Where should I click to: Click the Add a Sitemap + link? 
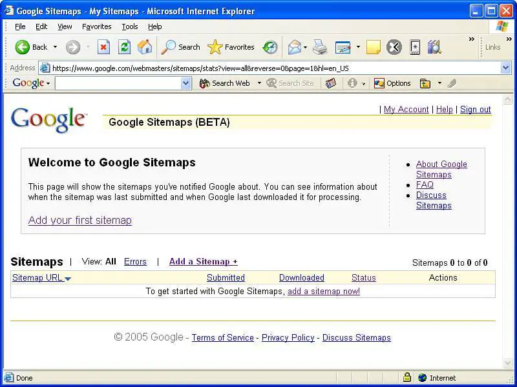point(204,262)
